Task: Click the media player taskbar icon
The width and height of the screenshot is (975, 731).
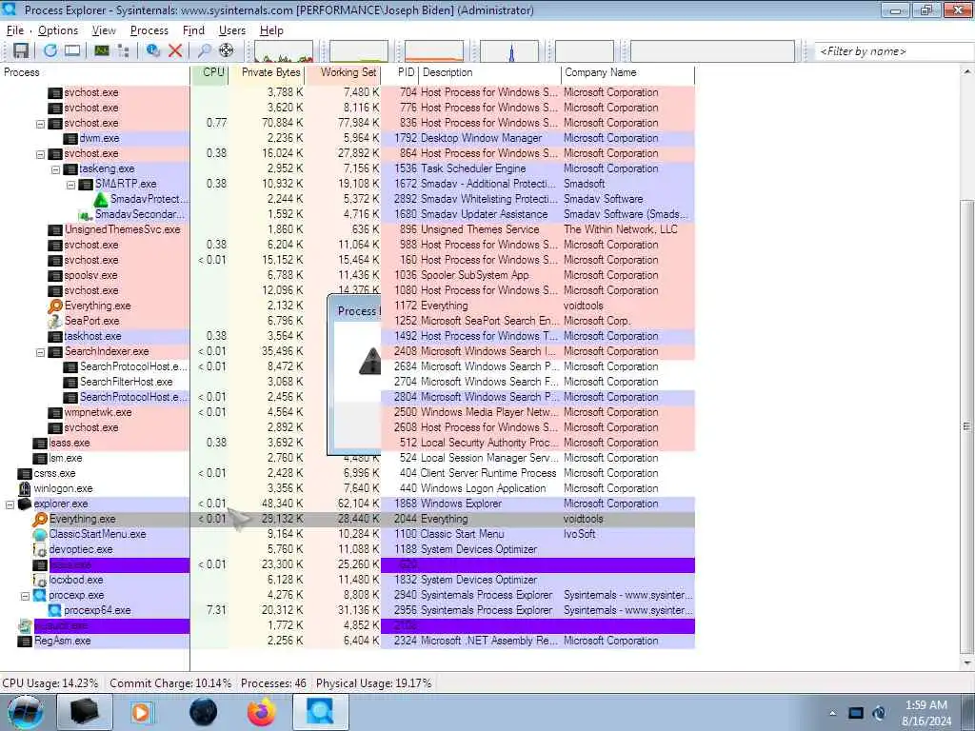Action: [x=142, y=712]
